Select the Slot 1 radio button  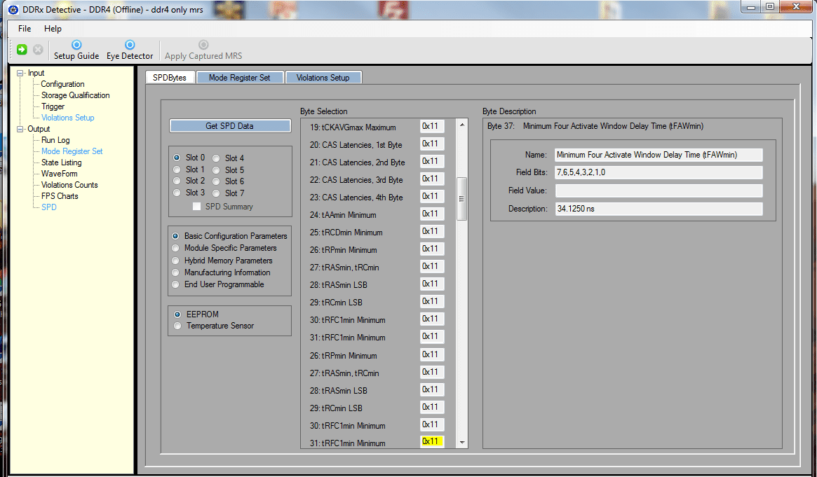177,170
